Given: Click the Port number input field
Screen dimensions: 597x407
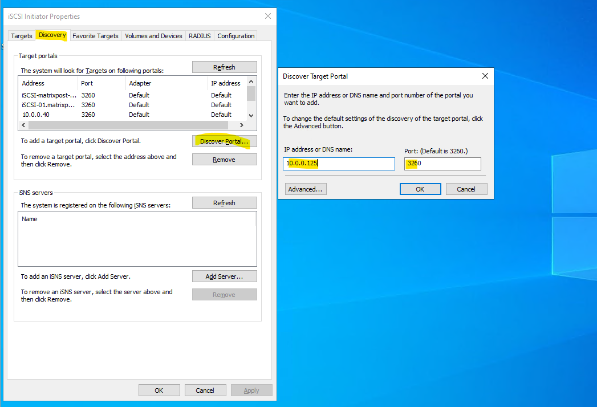Looking at the screenshot, I should pyautogui.click(x=442, y=164).
